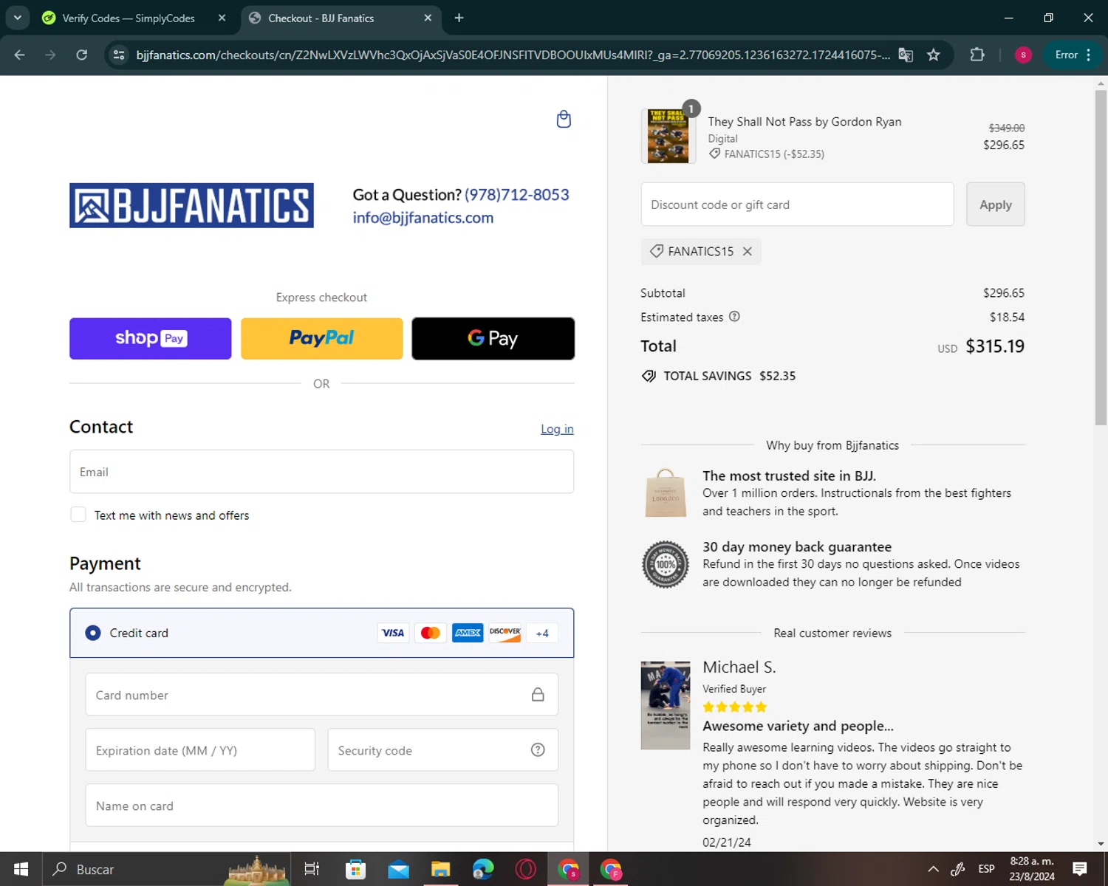1108x886 pixels.
Task: Close the Checkout BJJ Fanatics tab
Action: point(428,18)
